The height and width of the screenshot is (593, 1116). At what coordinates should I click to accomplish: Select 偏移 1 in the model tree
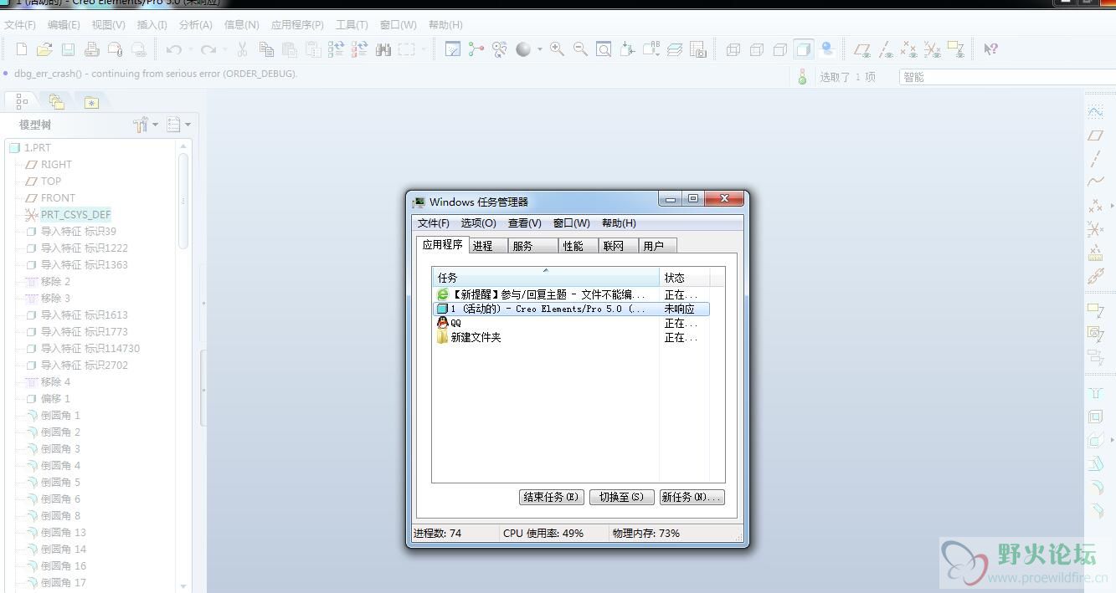click(x=55, y=398)
